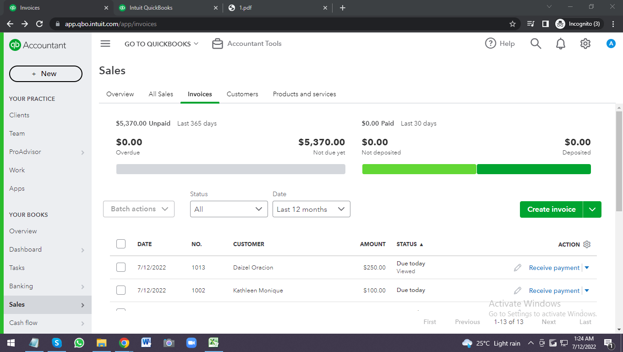Screen dimensions: 623x352
Task: Check the box for Kathleen Monique invoice
Action: (x=121, y=290)
